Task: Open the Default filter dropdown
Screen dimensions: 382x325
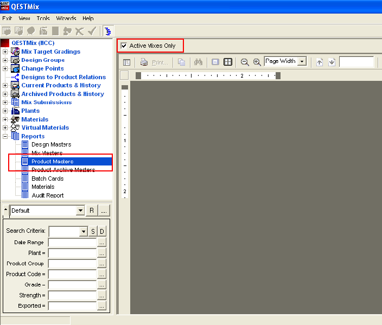Action: [80, 211]
